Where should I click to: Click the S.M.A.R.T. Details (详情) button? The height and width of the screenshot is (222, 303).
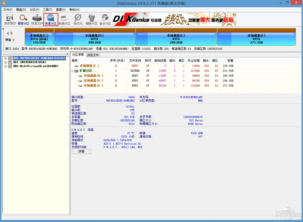[x=81, y=152]
